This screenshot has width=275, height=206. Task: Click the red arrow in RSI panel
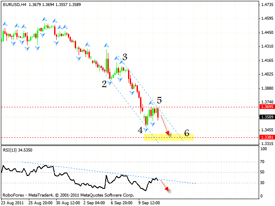click(x=164, y=185)
